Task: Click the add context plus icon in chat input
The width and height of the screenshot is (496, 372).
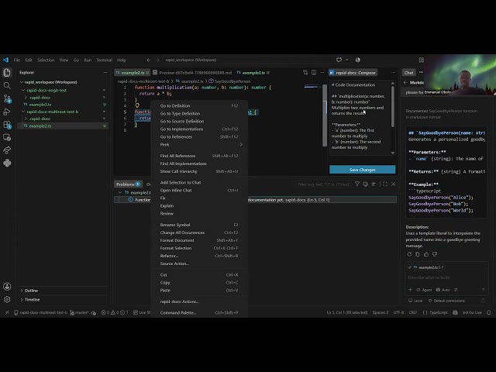Action: 410,289
